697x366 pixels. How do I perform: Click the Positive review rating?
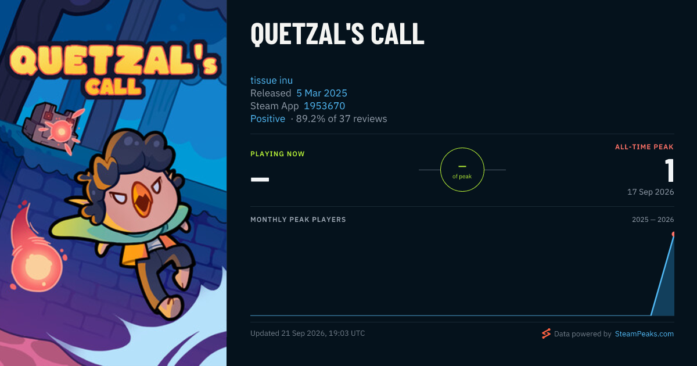(x=268, y=119)
